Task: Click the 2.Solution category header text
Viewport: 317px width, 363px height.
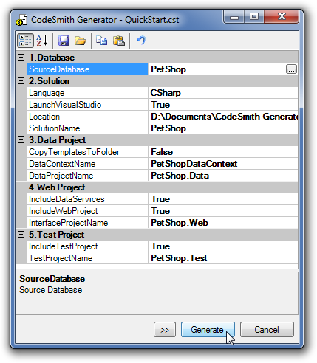Action: click(49, 81)
